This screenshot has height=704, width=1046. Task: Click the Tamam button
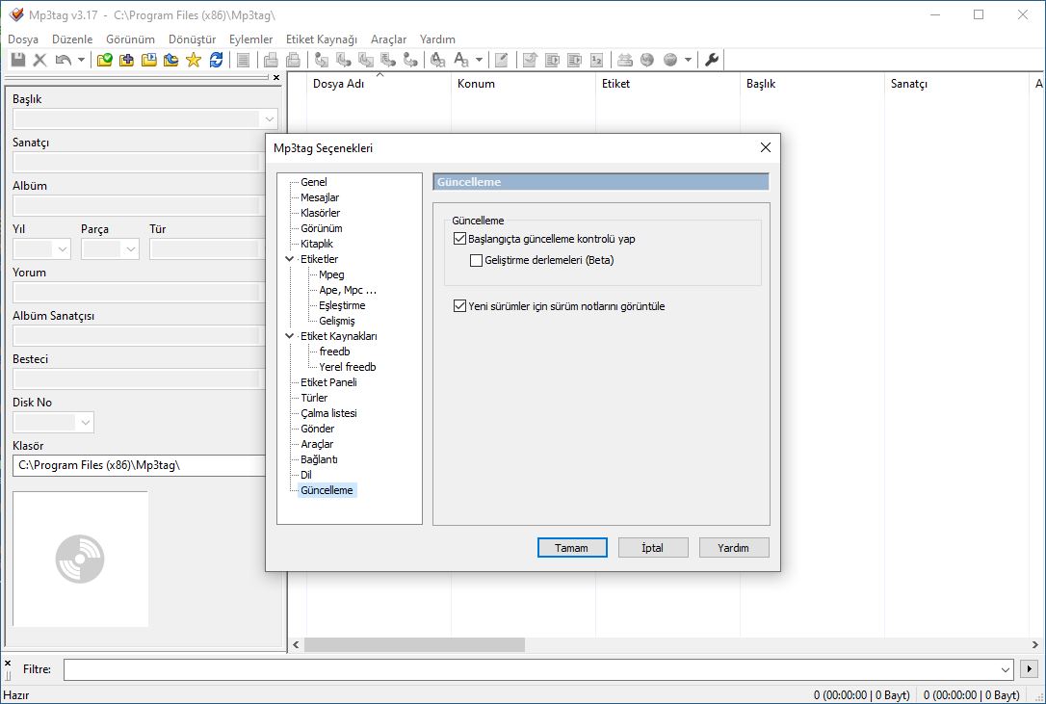572,548
